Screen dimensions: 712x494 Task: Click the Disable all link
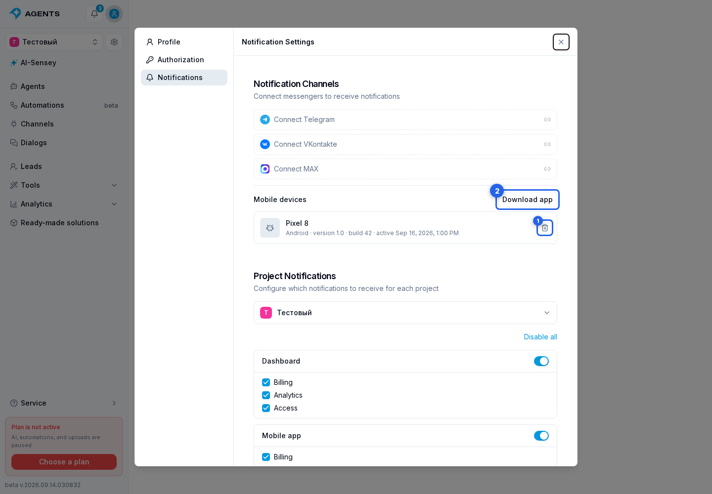click(540, 337)
